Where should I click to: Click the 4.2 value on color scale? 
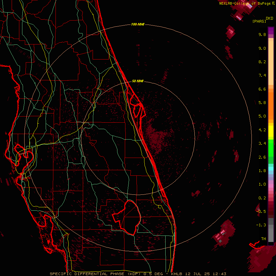pyautogui.click(x=262, y=130)
